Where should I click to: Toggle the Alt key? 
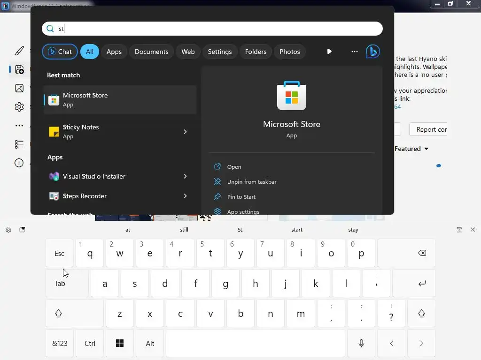pos(150,343)
